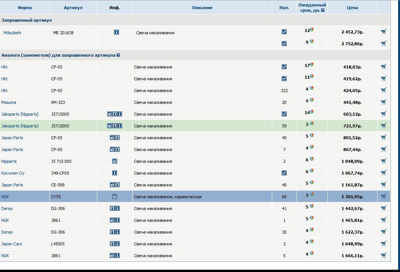The width and height of the screenshot is (400, 272).
Task: Open applicability book icon in Denso 1 442,67р. row
Action: (112, 208)
